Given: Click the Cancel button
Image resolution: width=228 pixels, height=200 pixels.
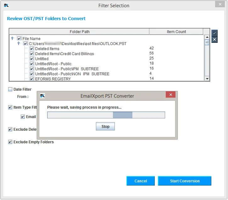Looking at the screenshot, I should pos(141,181).
